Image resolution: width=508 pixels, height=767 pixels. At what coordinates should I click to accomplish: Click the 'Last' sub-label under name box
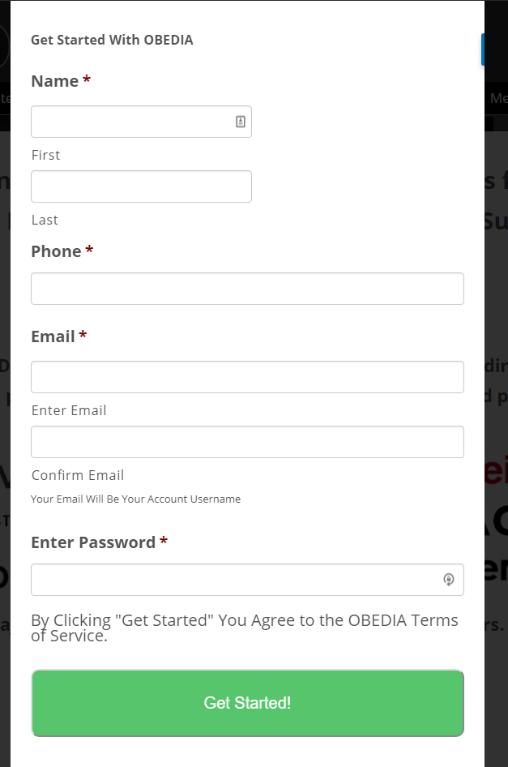pyautogui.click(x=45, y=220)
